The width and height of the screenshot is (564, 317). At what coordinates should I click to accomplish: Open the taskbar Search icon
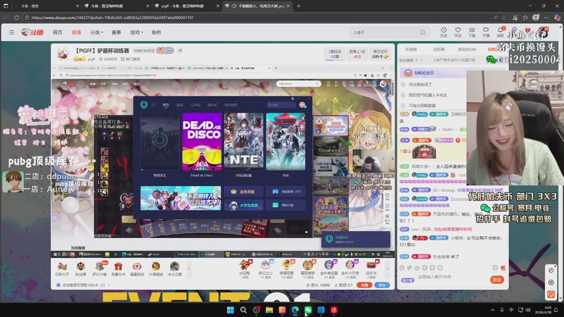[x=243, y=310]
